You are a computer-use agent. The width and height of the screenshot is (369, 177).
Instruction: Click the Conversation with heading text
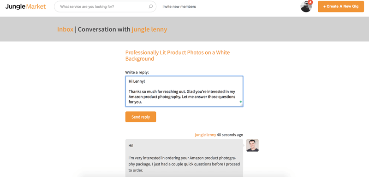[x=104, y=29]
